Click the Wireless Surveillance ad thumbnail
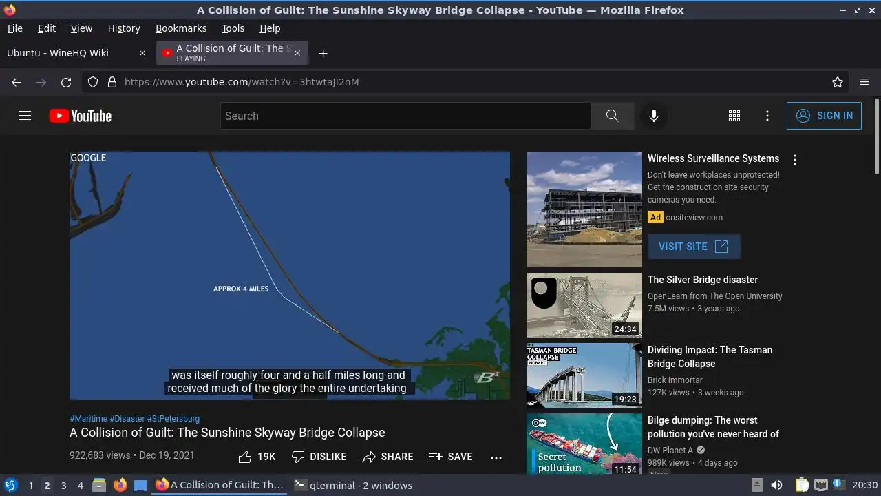 [x=584, y=209]
